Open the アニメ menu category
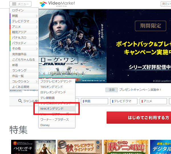Screen dimensions: 171x154 [24, 27]
